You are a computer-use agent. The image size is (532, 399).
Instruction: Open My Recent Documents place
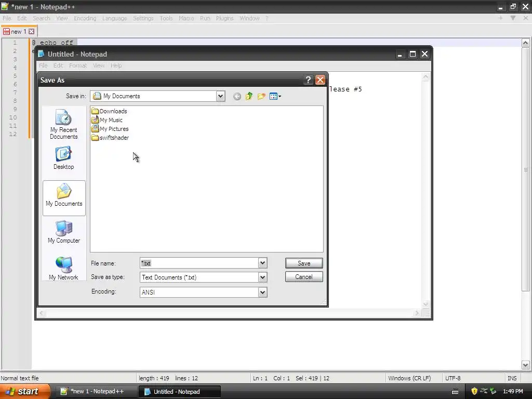pos(64,124)
